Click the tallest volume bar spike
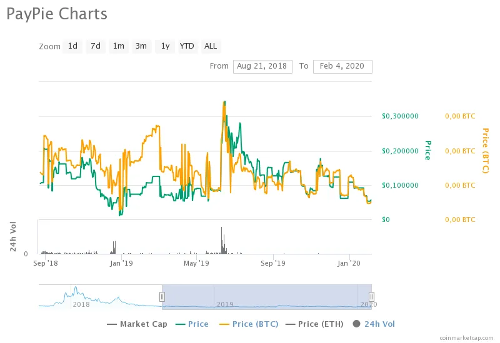The height and width of the screenshot is (343, 500). pos(222,240)
